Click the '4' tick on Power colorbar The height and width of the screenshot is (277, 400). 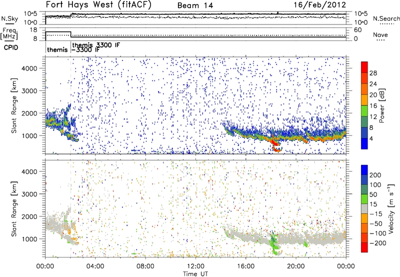(371, 138)
